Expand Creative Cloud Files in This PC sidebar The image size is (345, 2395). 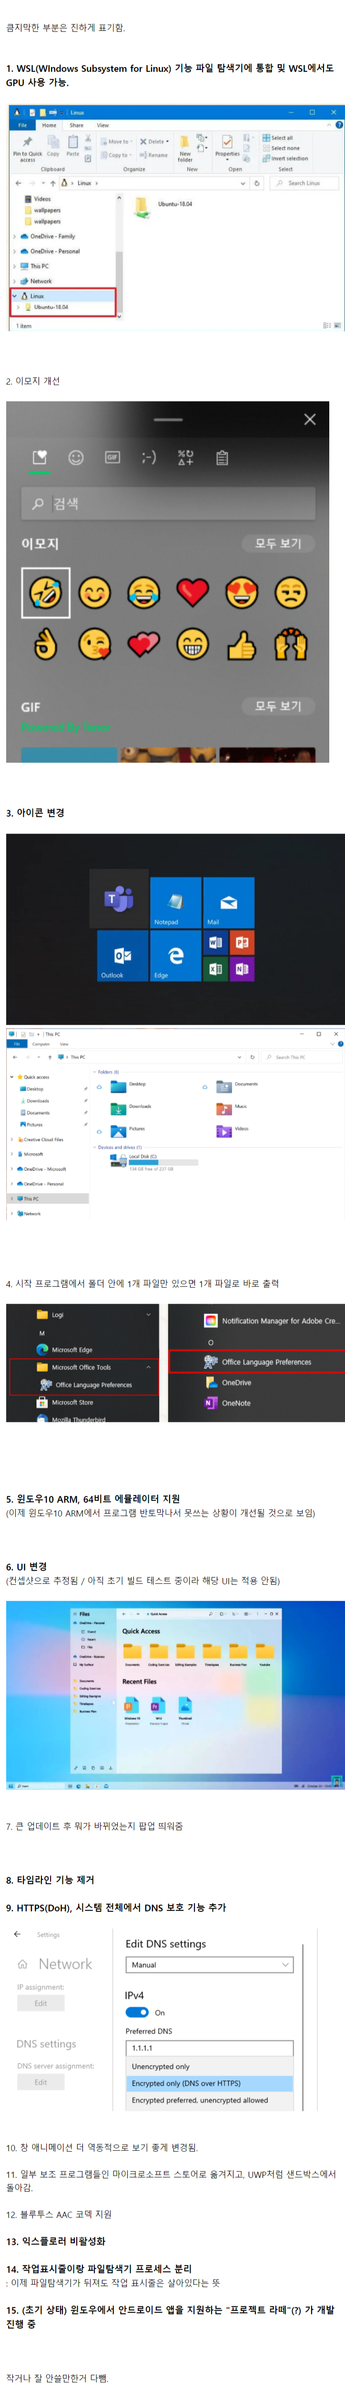point(12,1139)
